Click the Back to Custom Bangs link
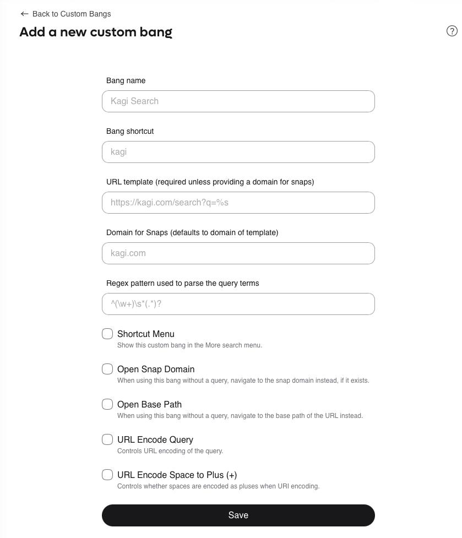The height and width of the screenshot is (538, 462). [x=72, y=14]
